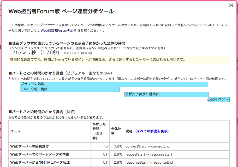The width and height of the screenshot is (238, 167).
Task: Click the 1,757ミリ秒 total time text
Action: point(23,52)
